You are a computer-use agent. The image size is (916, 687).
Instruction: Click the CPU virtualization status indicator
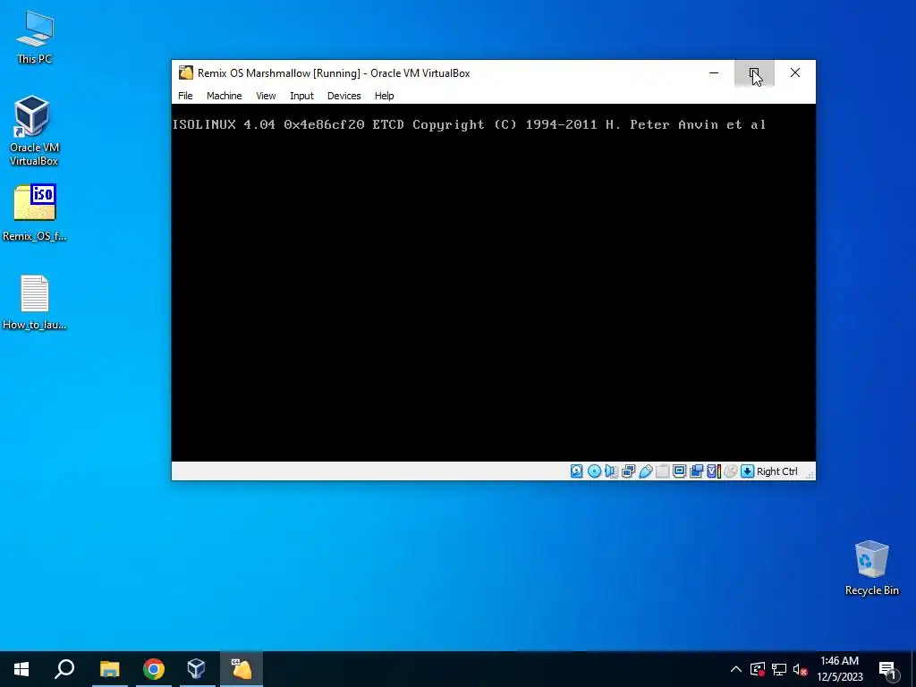[714, 471]
